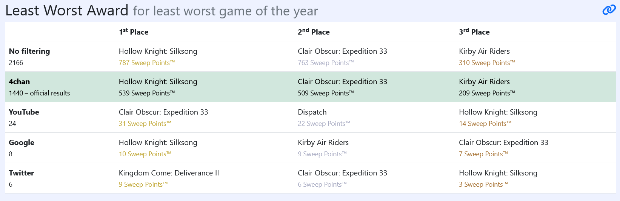Click the 3rd Place column header

click(x=474, y=32)
